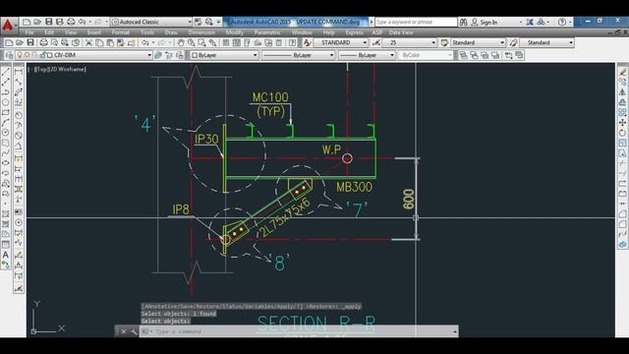This screenshot has width=629, height=354.
Task: Open Help from the standard toolbar
Action: click(293, 42)
